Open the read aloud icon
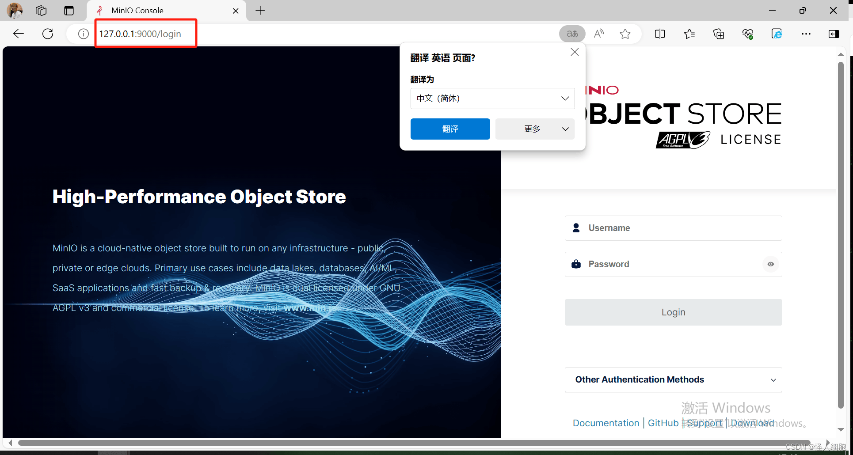 coord(599,34)
